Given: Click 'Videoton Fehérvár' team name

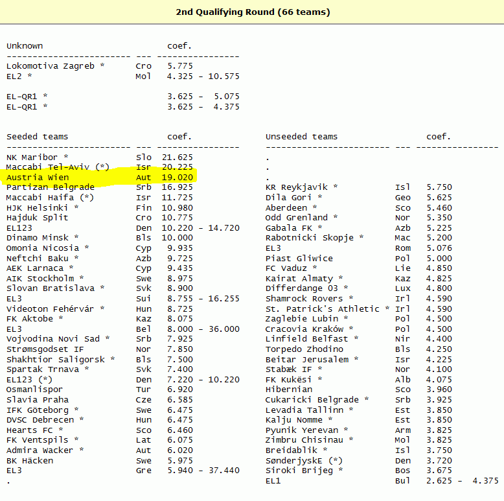Looking at the screenshot, I should [x=50, y=309].
